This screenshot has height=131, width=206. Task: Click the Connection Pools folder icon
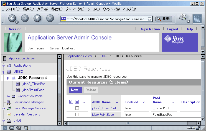click(14, 96)
